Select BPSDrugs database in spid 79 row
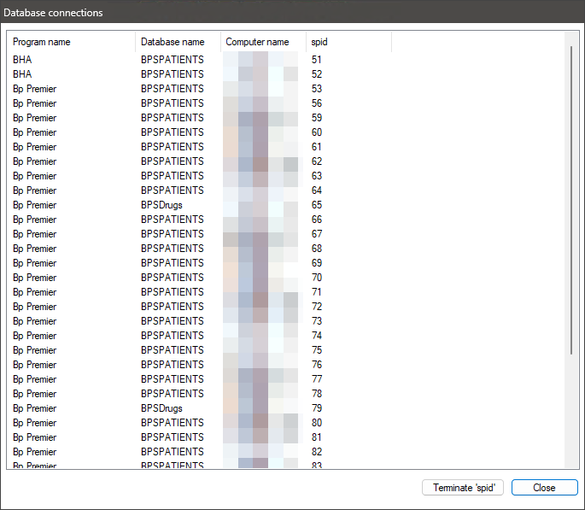 tap(161, 408)
